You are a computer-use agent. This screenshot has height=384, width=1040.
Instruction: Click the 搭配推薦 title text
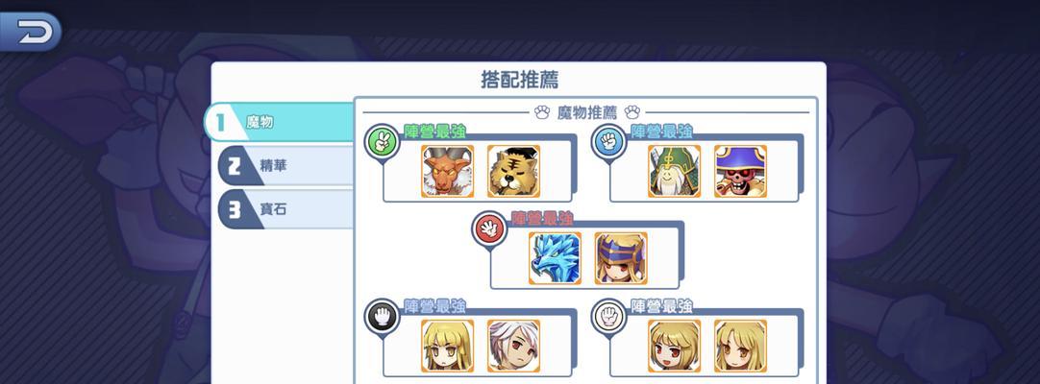[519, 80]
